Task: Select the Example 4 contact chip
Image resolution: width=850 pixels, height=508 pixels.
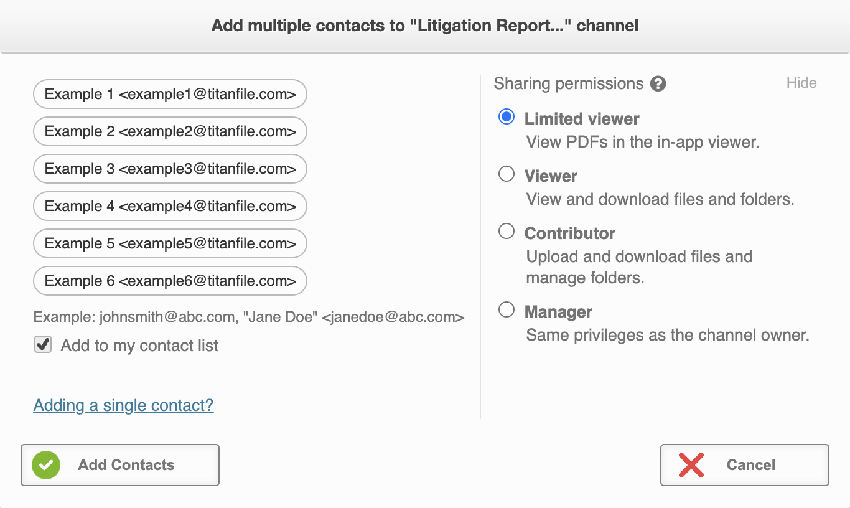Action: click(169, 206)
